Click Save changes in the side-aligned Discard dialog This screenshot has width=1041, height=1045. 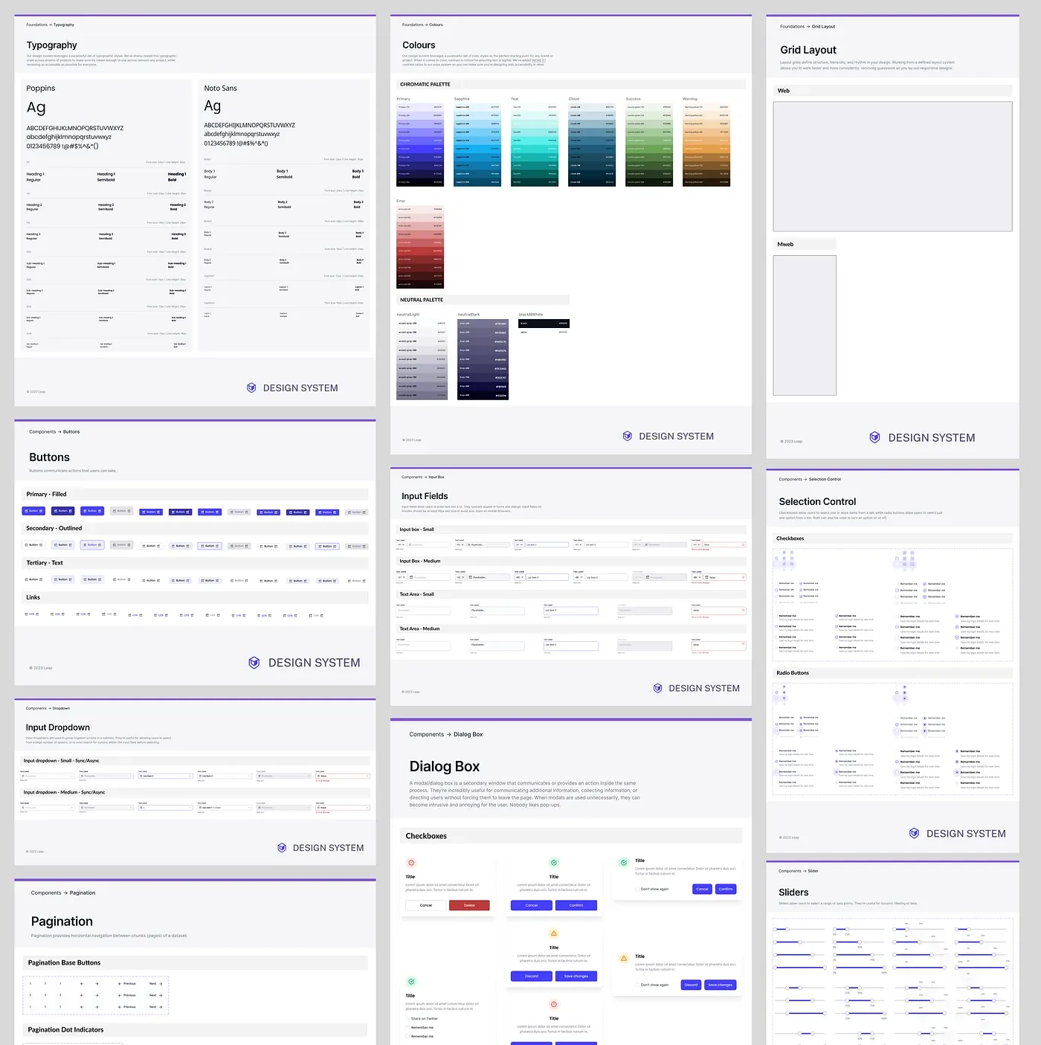click(720, 985)
